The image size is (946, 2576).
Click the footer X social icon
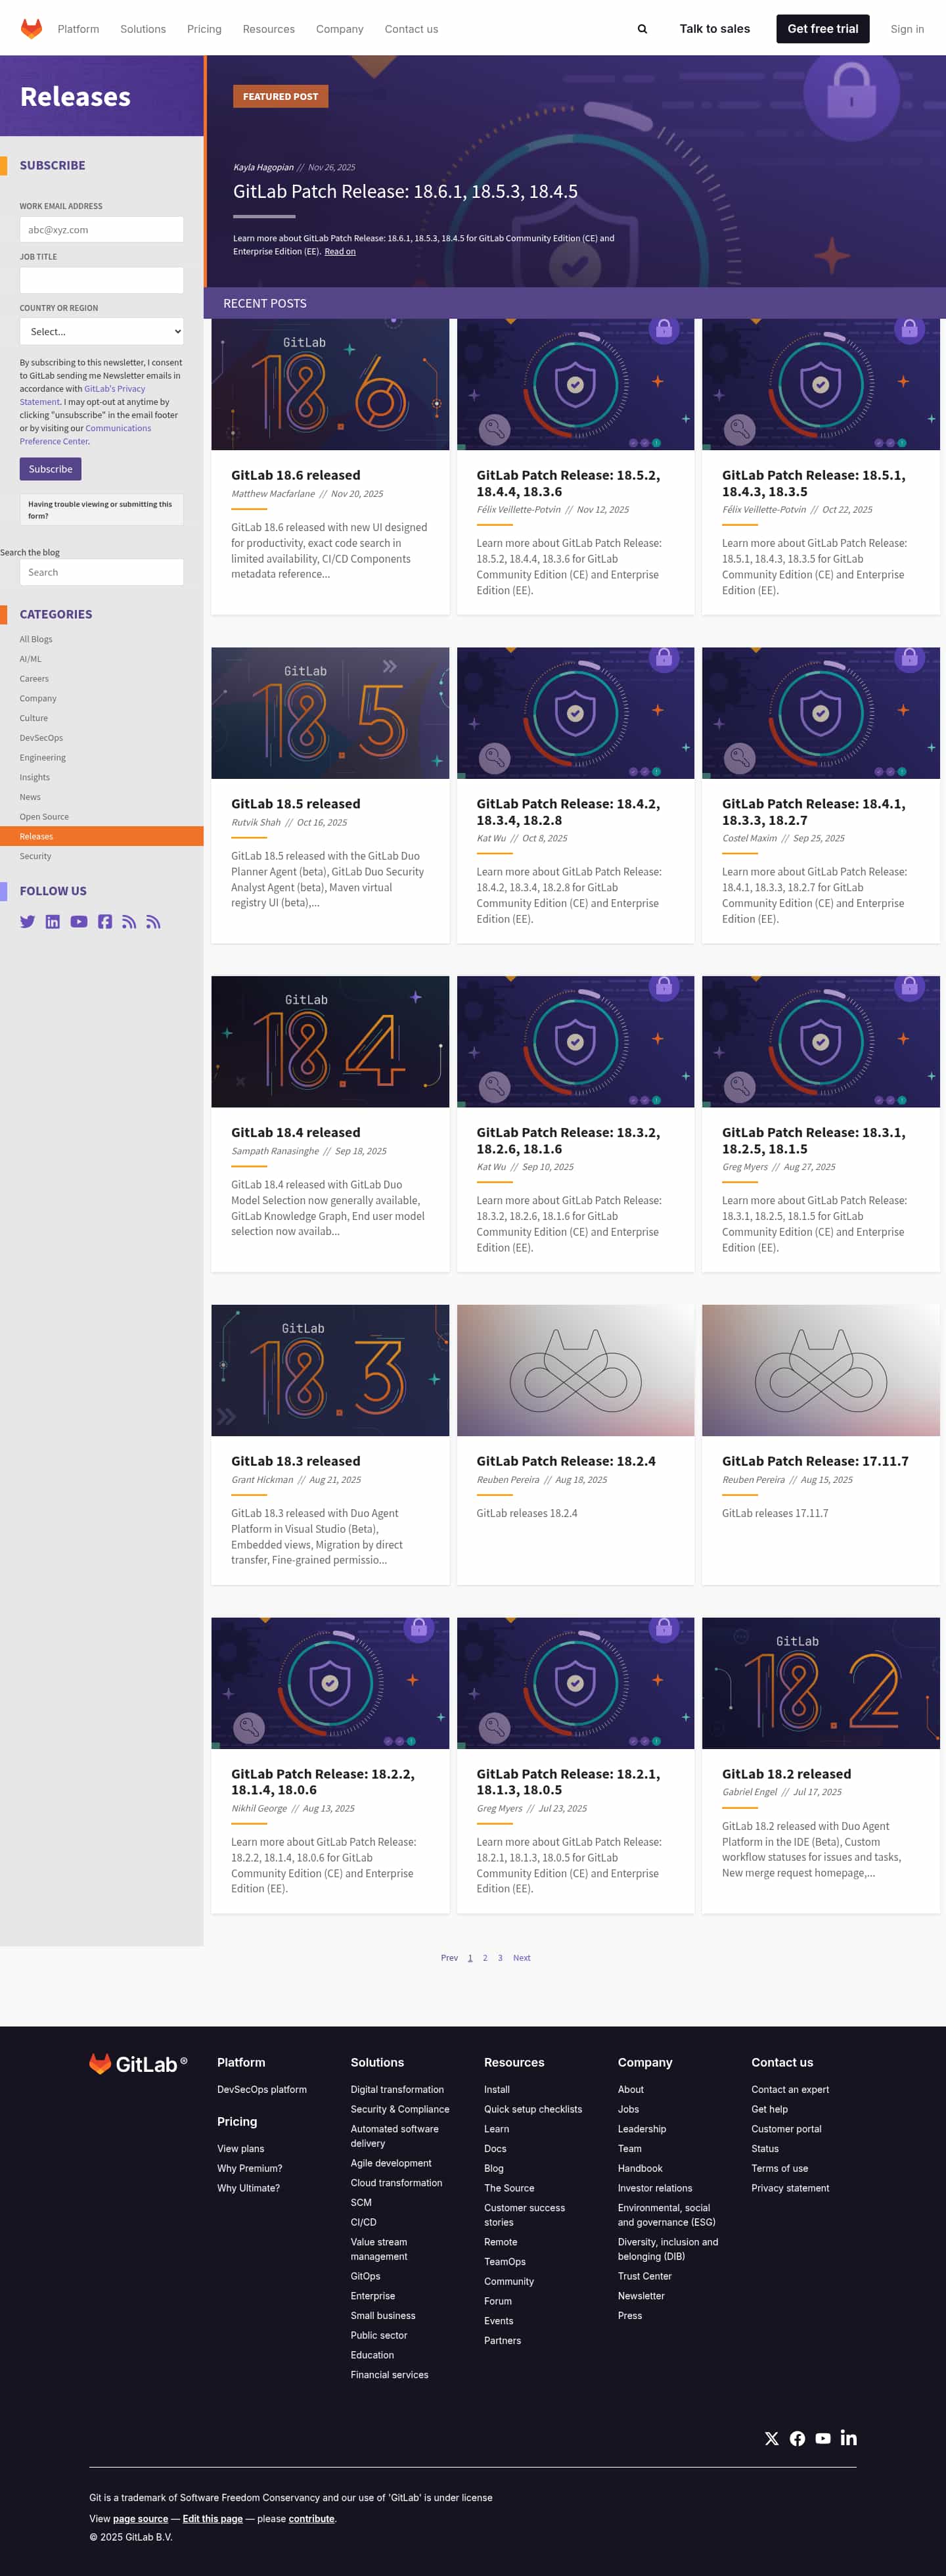tap(771, 2438)
